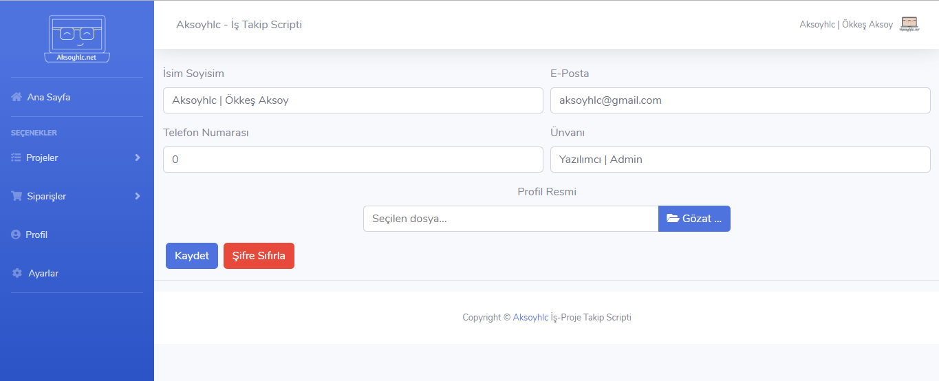Focus the İsim Soyisim input field

pyautogui.click(x=353, y=100)
